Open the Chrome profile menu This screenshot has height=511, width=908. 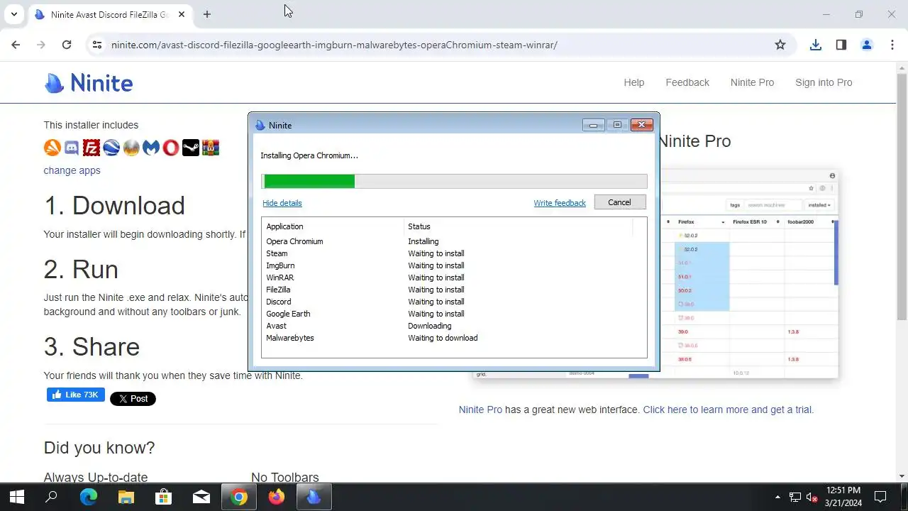pos(867,45)
